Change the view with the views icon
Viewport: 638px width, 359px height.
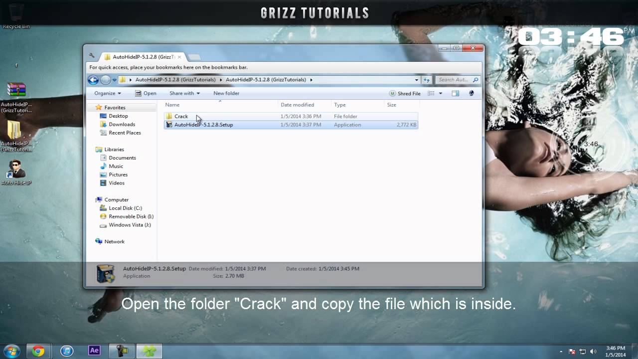(431, 93)
